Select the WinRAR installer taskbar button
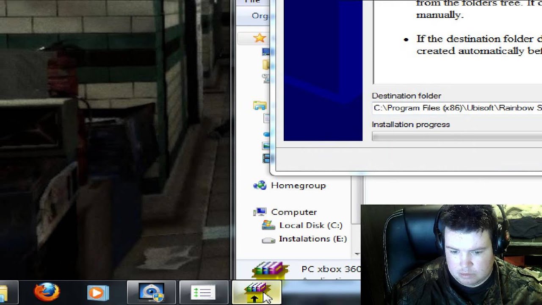The width and height of the screenshot is (542, 305). 256,293
